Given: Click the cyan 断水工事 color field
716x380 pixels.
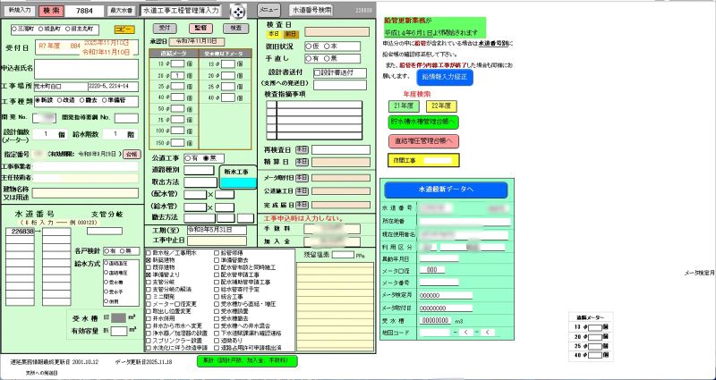Looking at the screenshot, I should [x=238, y=182].
